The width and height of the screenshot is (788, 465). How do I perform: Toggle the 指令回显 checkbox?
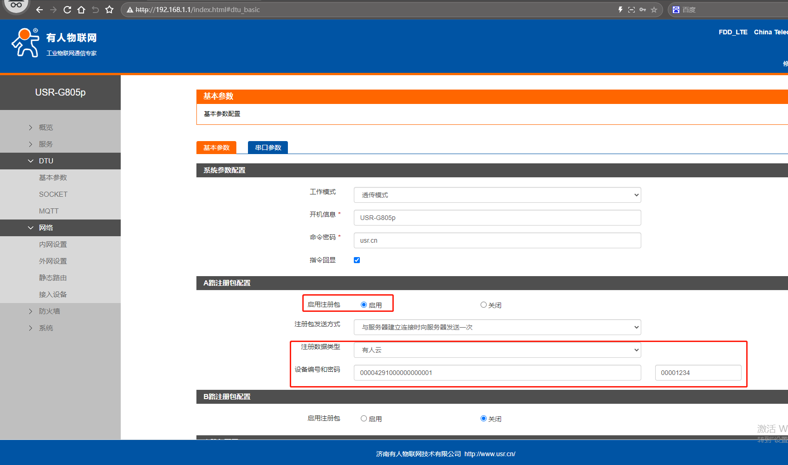[x=357, y=260]
